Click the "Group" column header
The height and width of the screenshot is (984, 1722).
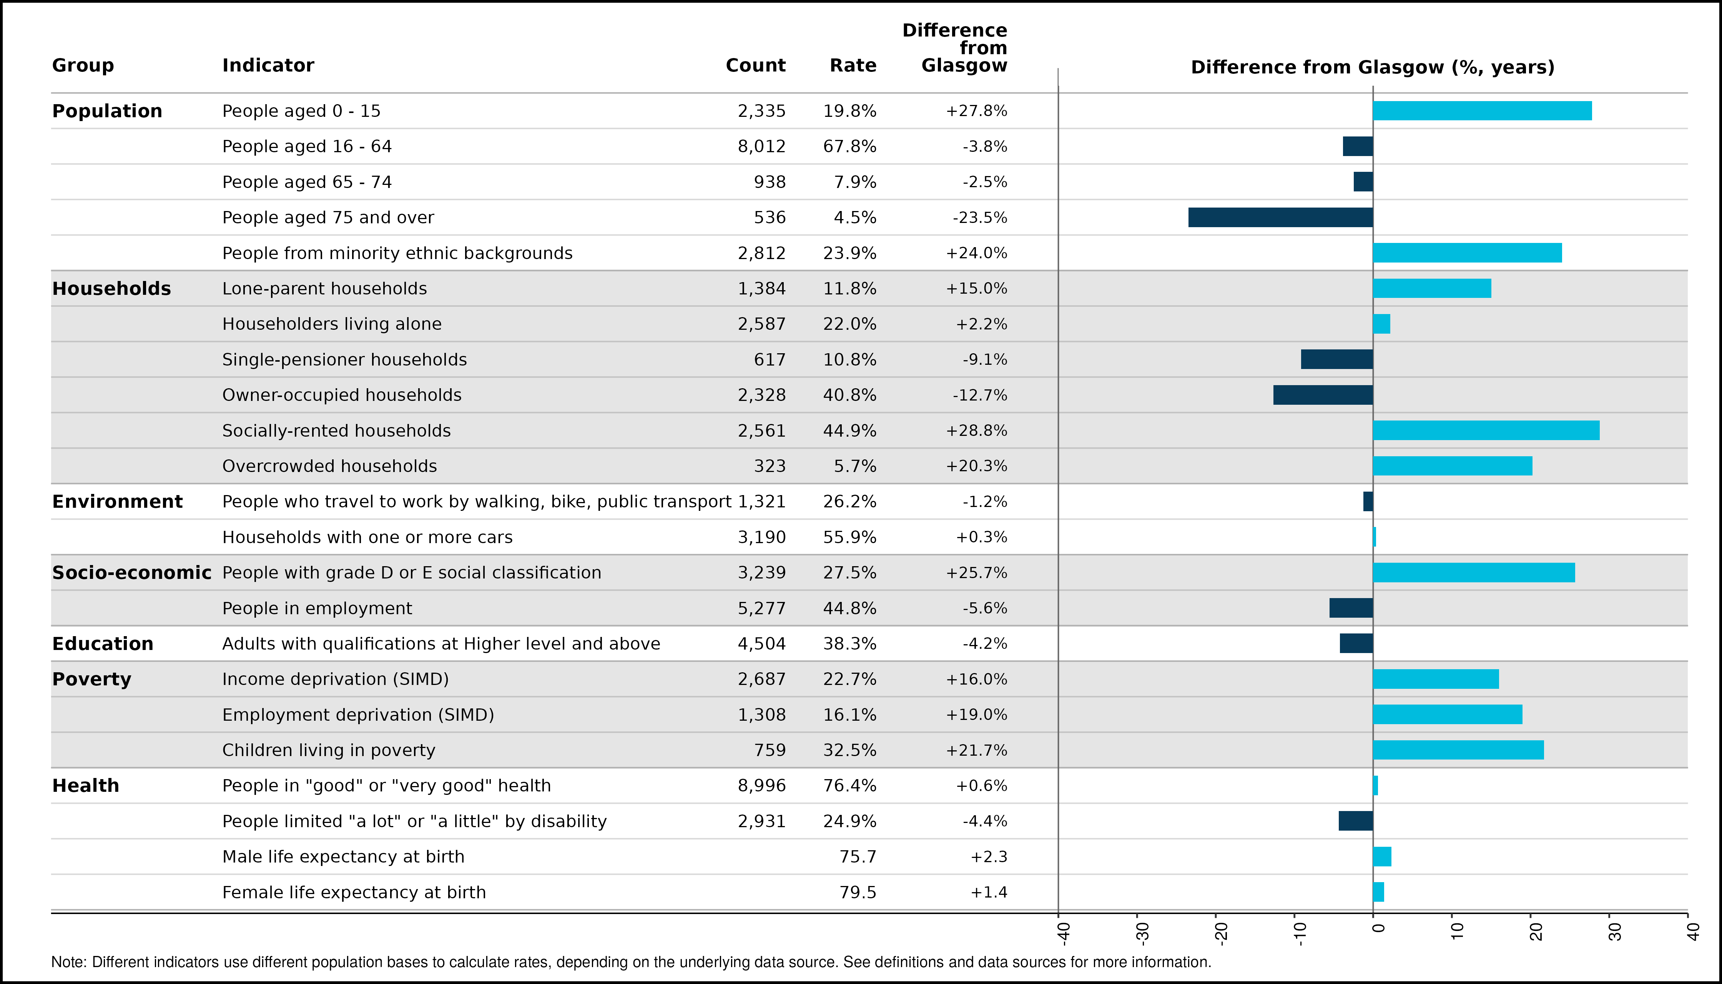(x=83, y=66)
